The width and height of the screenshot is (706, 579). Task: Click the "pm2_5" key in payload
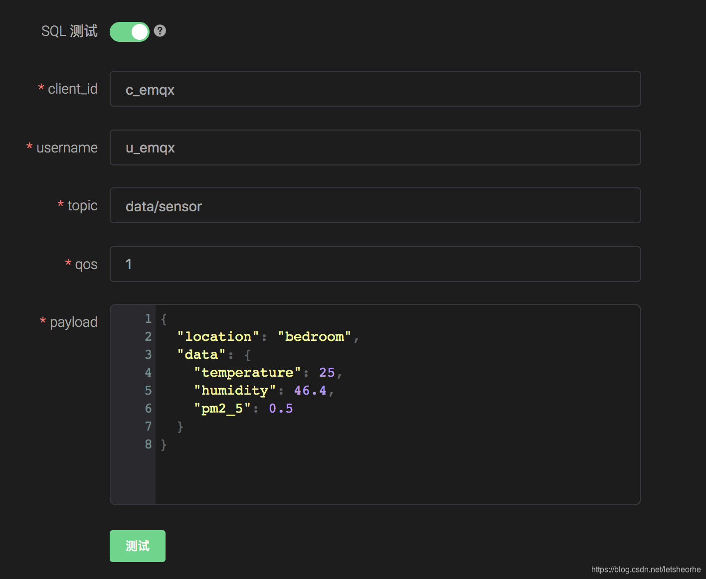(x=222, y=409)
